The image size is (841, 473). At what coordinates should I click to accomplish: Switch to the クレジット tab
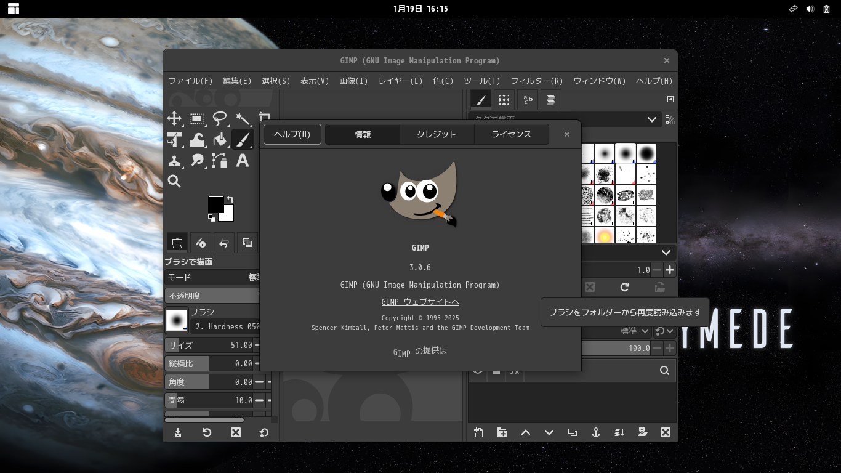tap(437, 134)
